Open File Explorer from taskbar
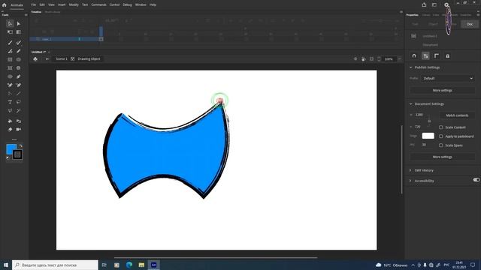 (141, 265)
